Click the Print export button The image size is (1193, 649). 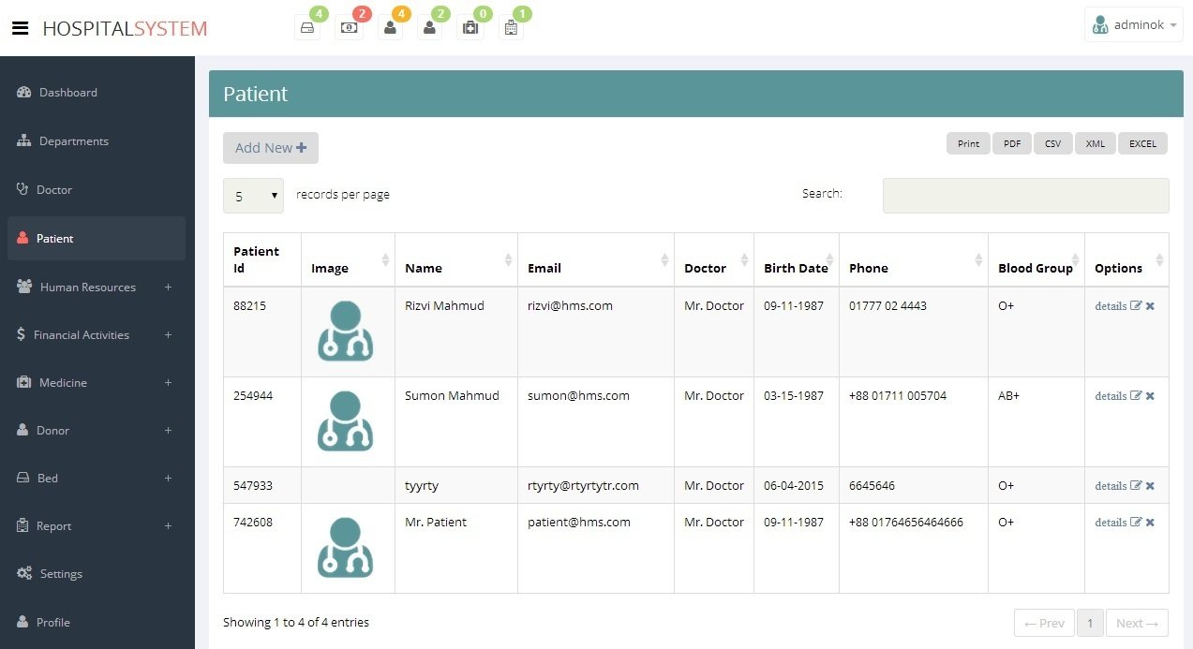pos(968,143)
